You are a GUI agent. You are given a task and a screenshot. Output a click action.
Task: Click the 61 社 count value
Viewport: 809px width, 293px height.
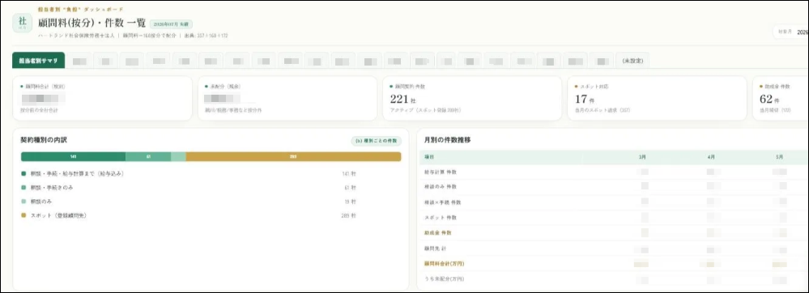350,189
